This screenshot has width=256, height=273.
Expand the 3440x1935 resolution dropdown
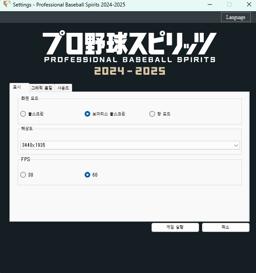click(x=130, y=145)
